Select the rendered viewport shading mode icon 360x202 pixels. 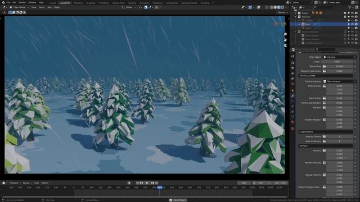(282, 7)
